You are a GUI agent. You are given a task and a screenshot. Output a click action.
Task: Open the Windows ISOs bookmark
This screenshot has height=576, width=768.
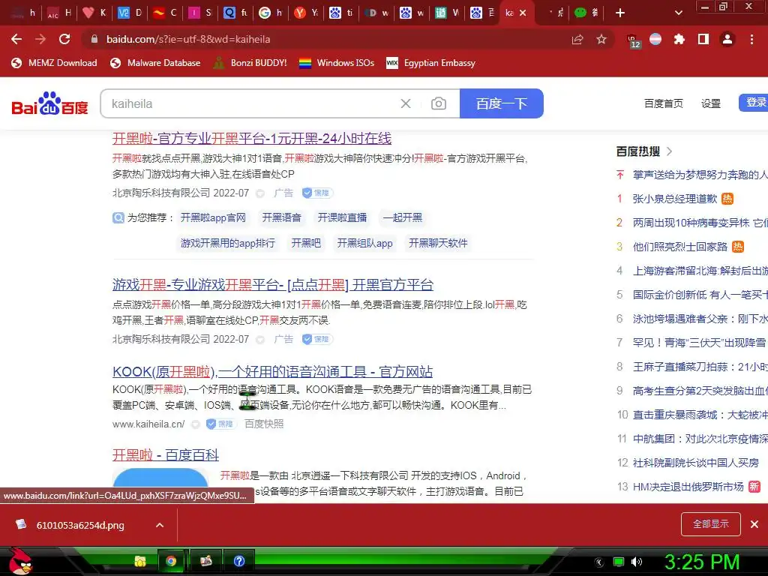tap(337, 63)
